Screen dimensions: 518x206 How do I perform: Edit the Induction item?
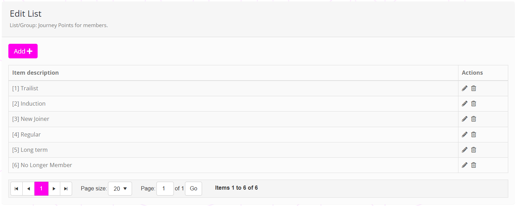tap(464, 104)
